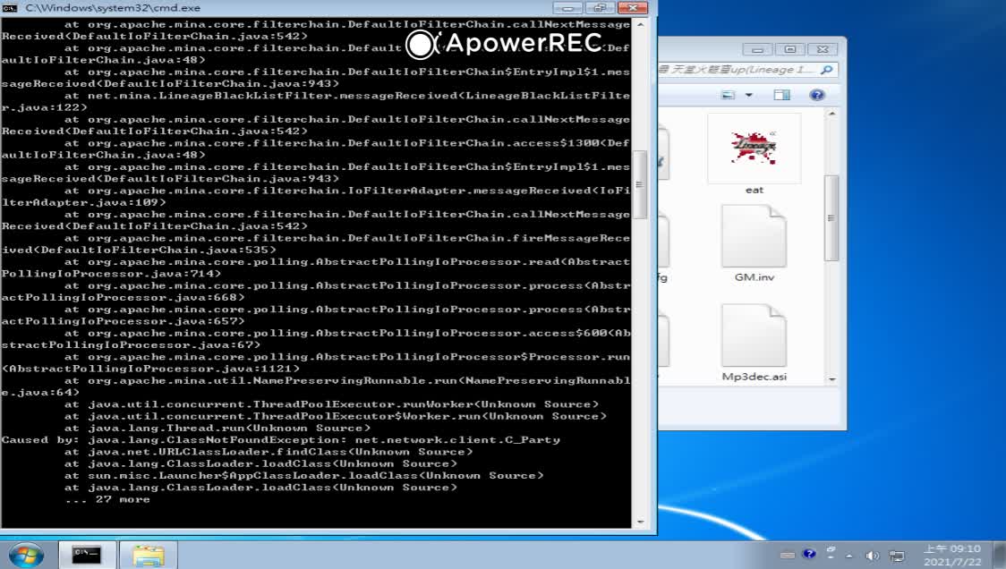Select the GM.inv file icon

tap(754, 236)
